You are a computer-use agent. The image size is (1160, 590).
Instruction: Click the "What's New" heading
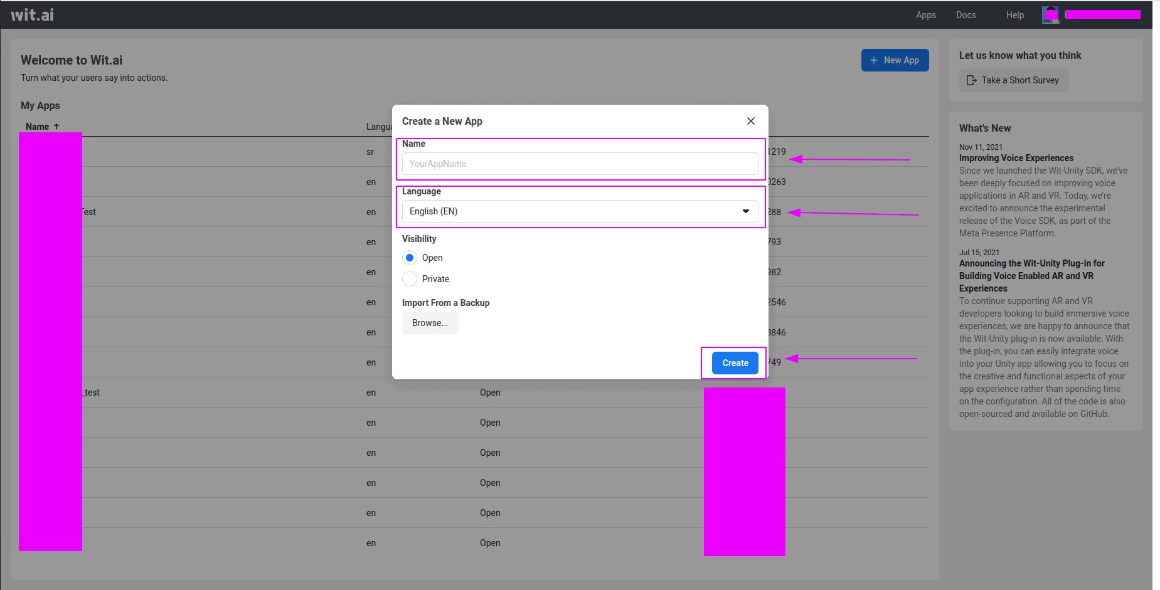[x=984, y=128]
